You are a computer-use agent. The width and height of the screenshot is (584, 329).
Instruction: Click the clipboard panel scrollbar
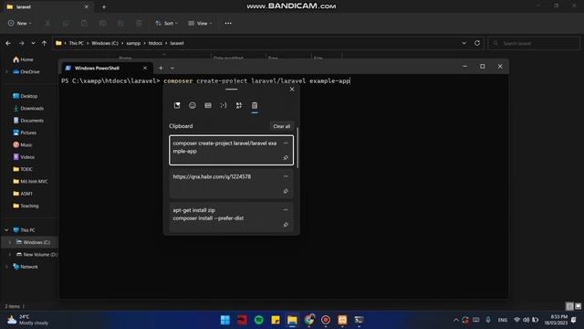click(x=297, y=148)
